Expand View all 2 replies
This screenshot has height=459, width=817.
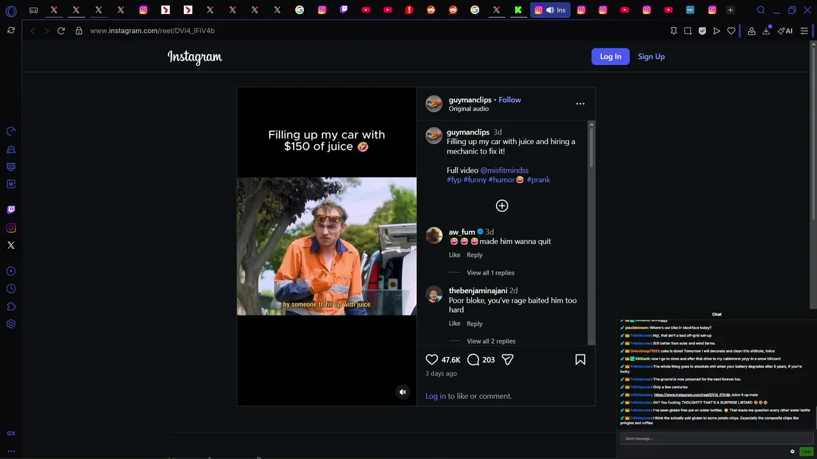[491, 341]
